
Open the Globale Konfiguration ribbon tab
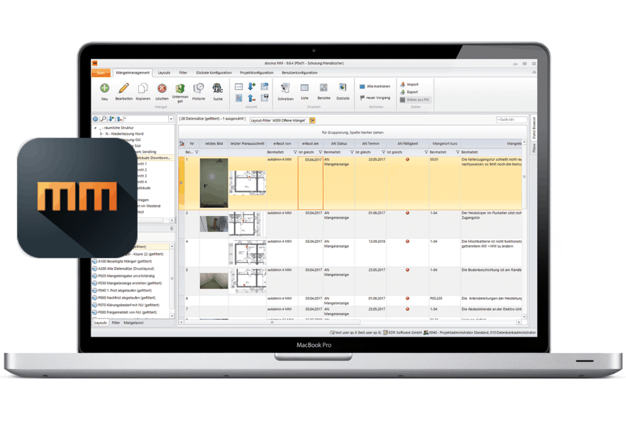tap(214, 73)
